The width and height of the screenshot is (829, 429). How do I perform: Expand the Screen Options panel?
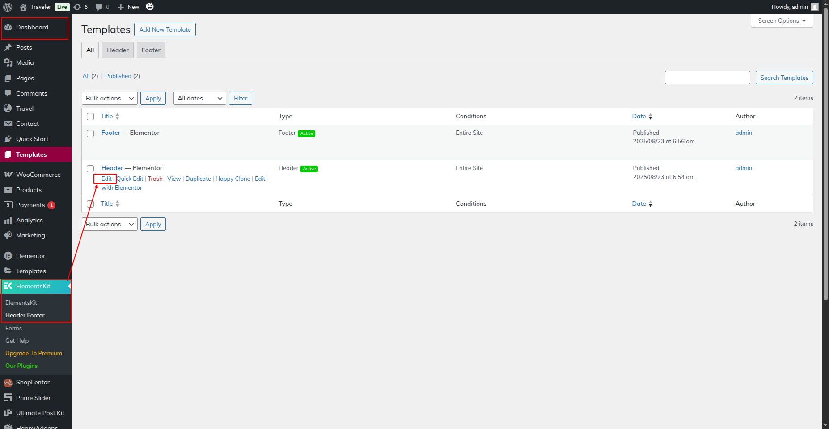click(x=782, y=21)
